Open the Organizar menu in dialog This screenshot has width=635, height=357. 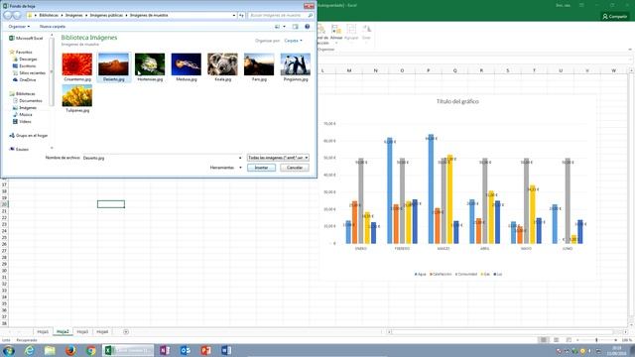pyautogui.click(x=19, y=27)
